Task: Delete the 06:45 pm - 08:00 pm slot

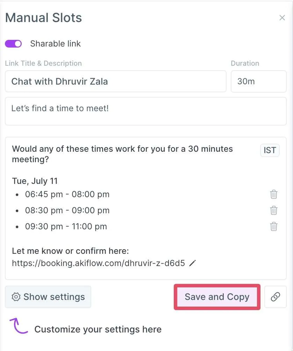Action: [x=273, y=194]
